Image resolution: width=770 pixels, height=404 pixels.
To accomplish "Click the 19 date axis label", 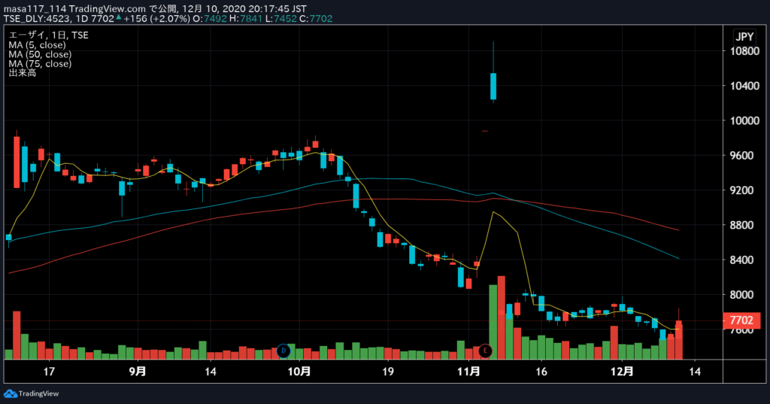I will 388,372.
